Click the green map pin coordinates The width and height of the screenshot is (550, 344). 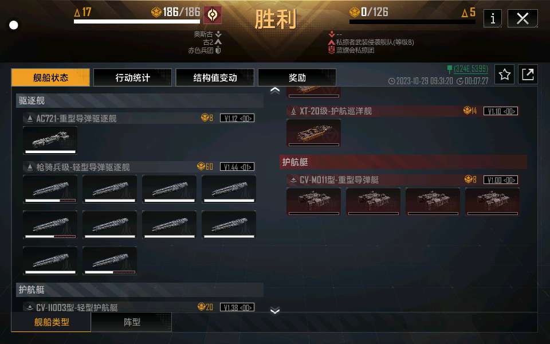467,69
